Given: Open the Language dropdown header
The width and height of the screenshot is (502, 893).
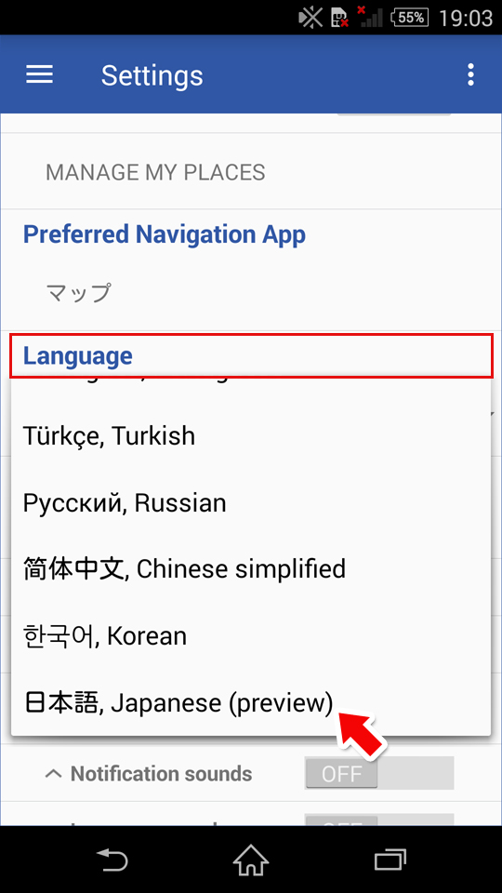Looking at the screenshot, I should click(251, 355).
